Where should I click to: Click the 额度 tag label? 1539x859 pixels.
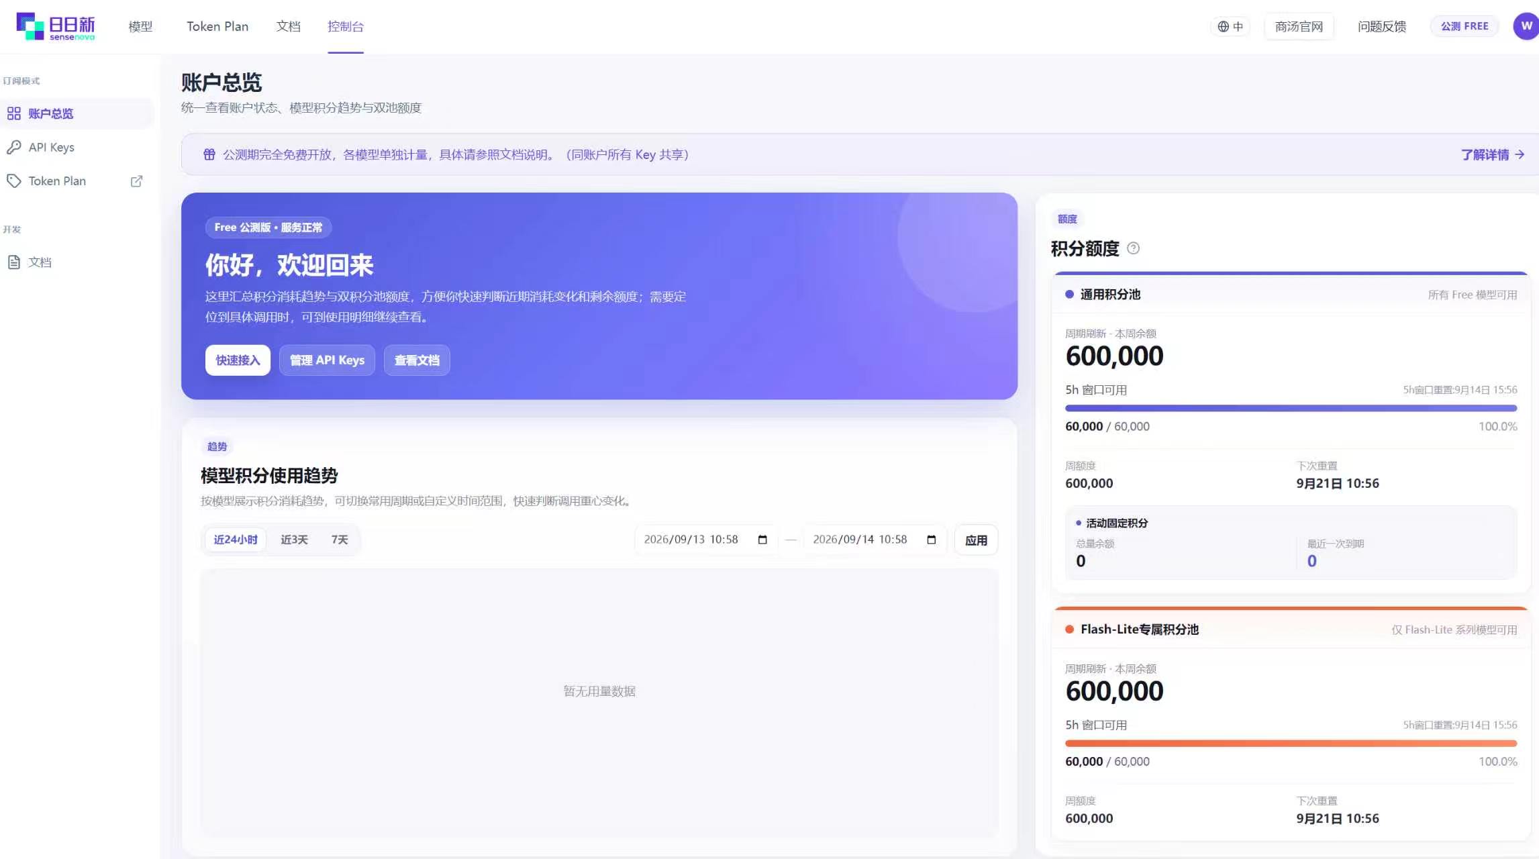pyautogui.click(x=1067, y=219)
